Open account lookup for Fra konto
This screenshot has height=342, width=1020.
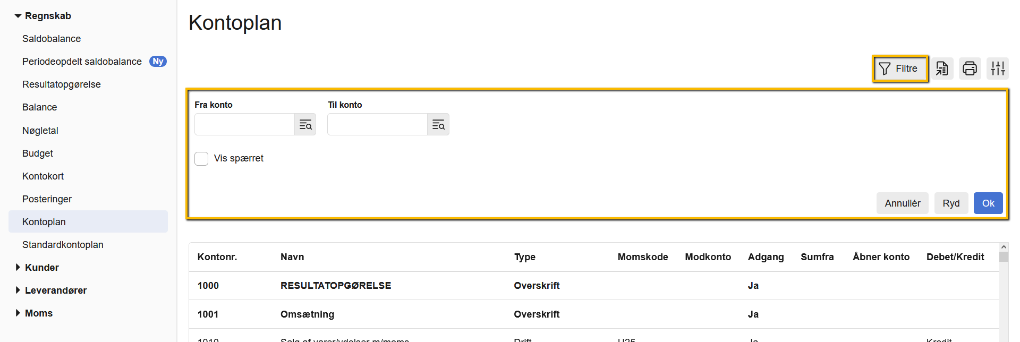click(x=305, y=125)
